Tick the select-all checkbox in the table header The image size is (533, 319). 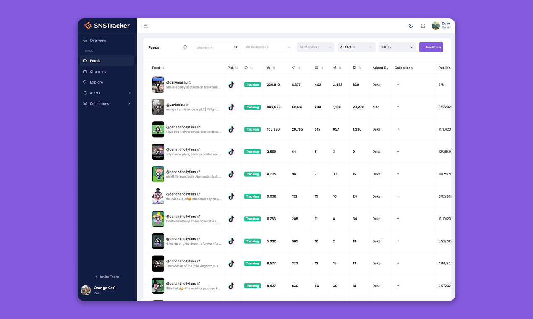145,68
